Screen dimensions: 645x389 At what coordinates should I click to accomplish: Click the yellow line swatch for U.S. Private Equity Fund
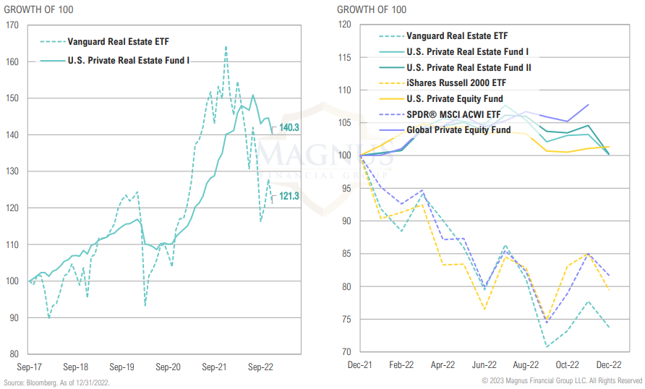(389, 99)
